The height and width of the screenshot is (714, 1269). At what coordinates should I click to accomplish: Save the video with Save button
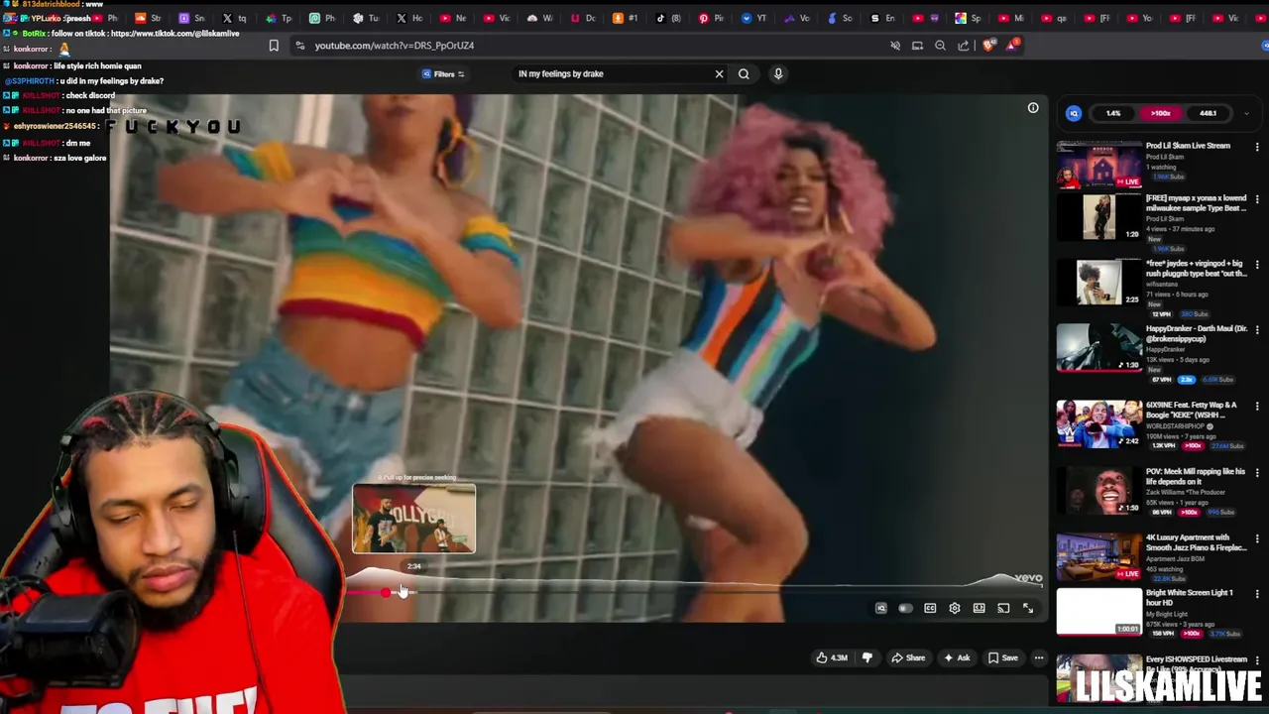[1003, 657]
